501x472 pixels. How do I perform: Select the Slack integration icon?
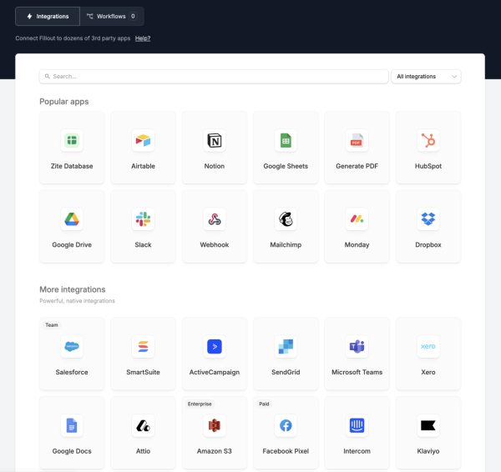[143, 219]
